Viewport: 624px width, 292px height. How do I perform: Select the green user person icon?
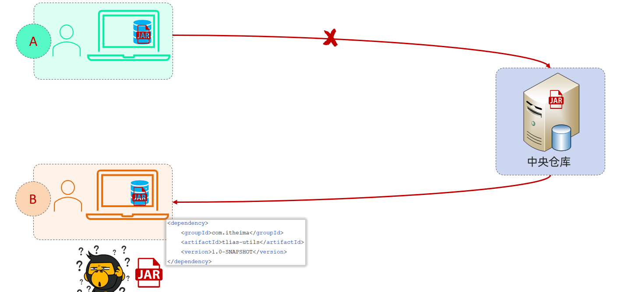click(x=67, y=41)
